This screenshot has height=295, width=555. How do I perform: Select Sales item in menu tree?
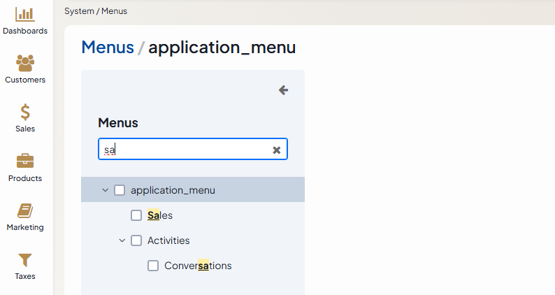(160, 215)
